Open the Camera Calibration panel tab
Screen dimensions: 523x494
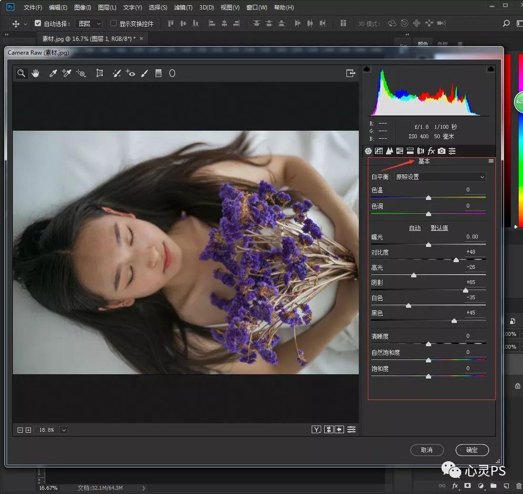442,151
